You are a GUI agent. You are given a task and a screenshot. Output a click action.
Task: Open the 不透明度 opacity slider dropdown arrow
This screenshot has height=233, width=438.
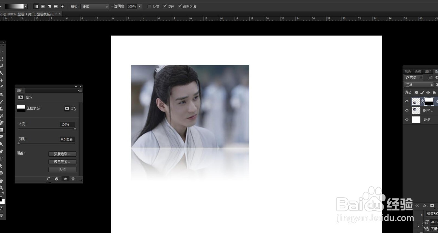click(140, 6)
